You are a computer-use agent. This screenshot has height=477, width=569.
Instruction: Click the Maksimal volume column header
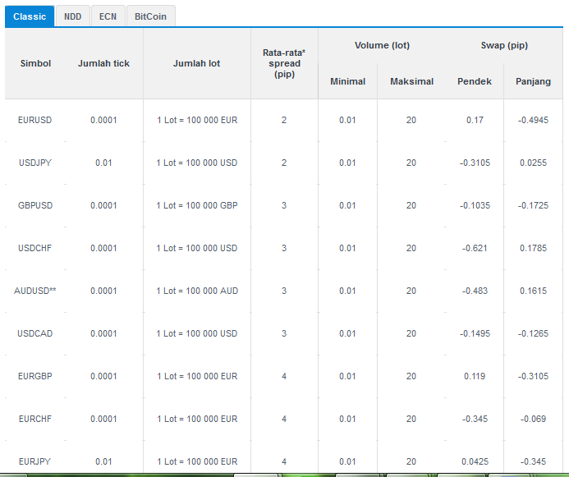[x=412, y=81]
